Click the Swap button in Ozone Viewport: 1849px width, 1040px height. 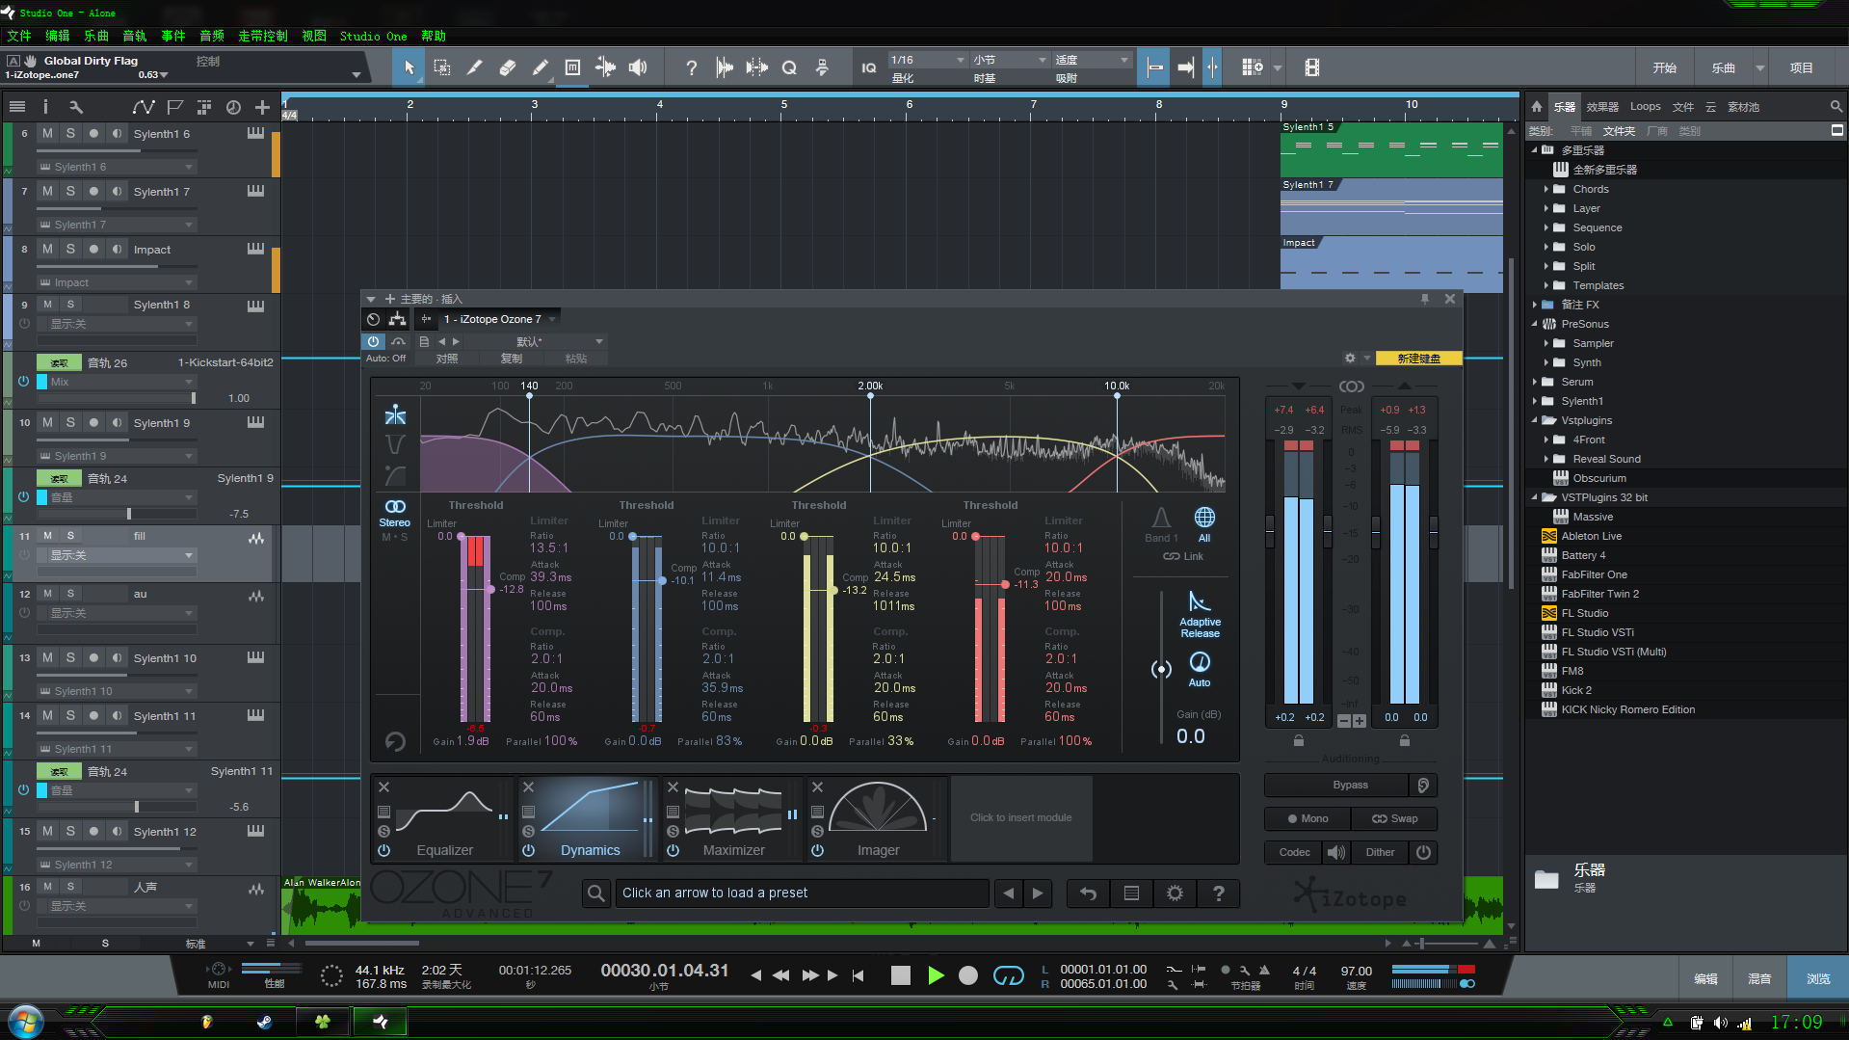tap(1394, 818)
